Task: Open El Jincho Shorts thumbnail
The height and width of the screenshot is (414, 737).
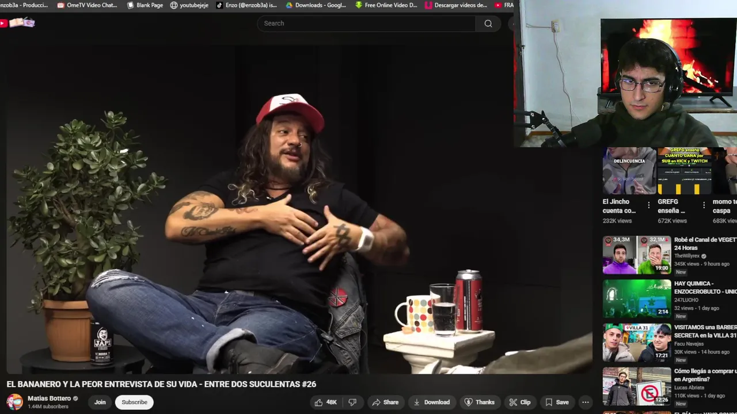Action: [629, 171]
